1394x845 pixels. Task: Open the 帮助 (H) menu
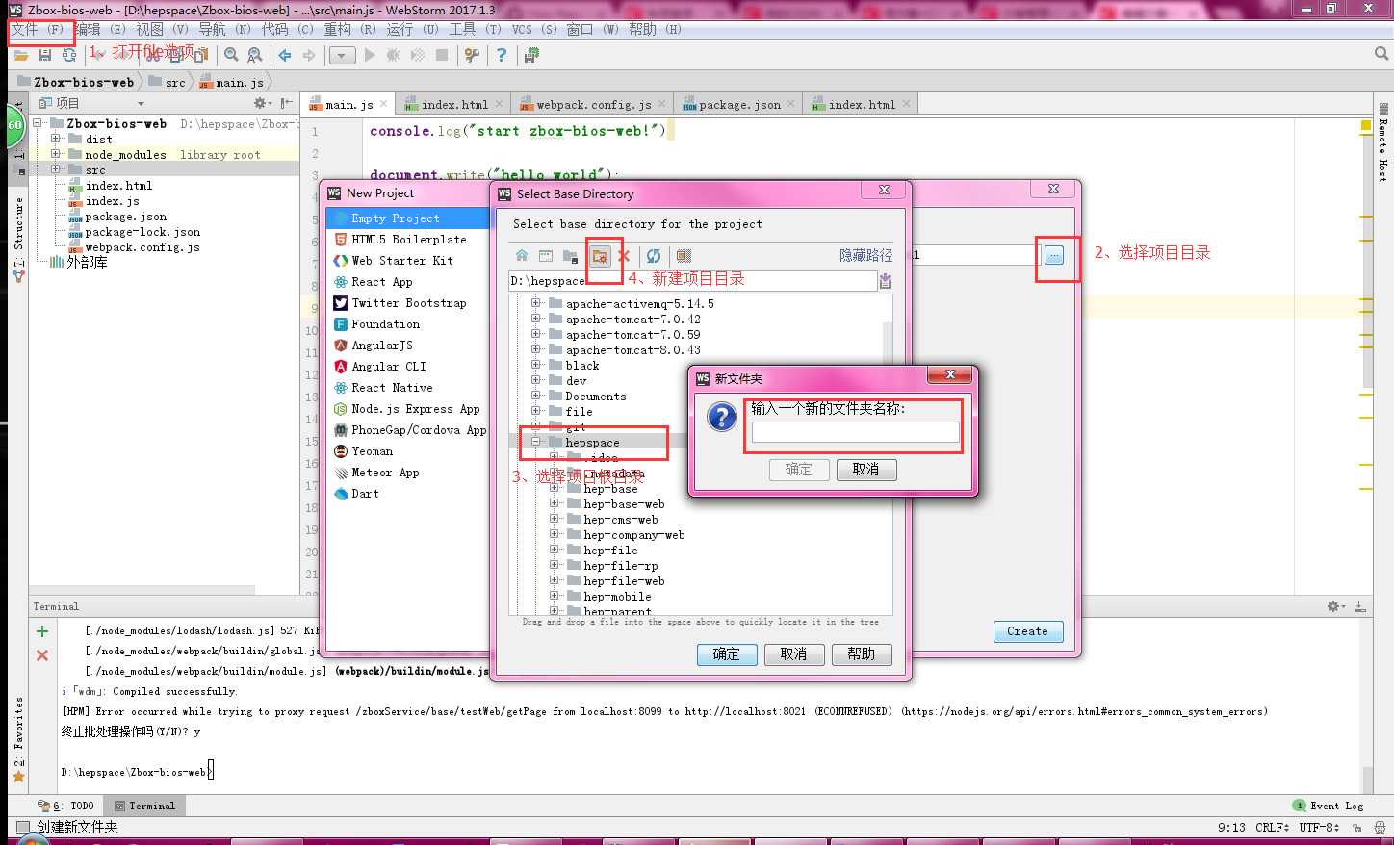point(656,30)
